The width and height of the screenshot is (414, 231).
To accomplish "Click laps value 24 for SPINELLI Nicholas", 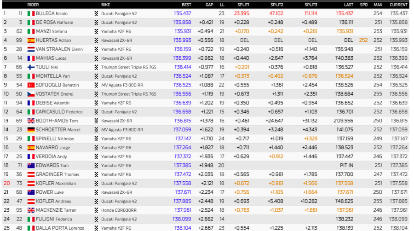I will tap(222, 139).
